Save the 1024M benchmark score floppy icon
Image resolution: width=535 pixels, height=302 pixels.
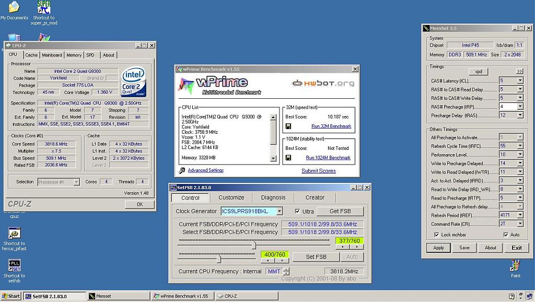click(288, 158)
